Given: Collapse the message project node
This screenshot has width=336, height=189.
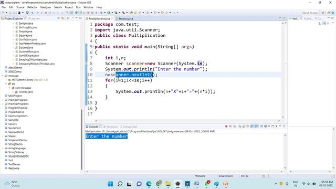Looking at the screenshot, I should (x=3, y=76).
